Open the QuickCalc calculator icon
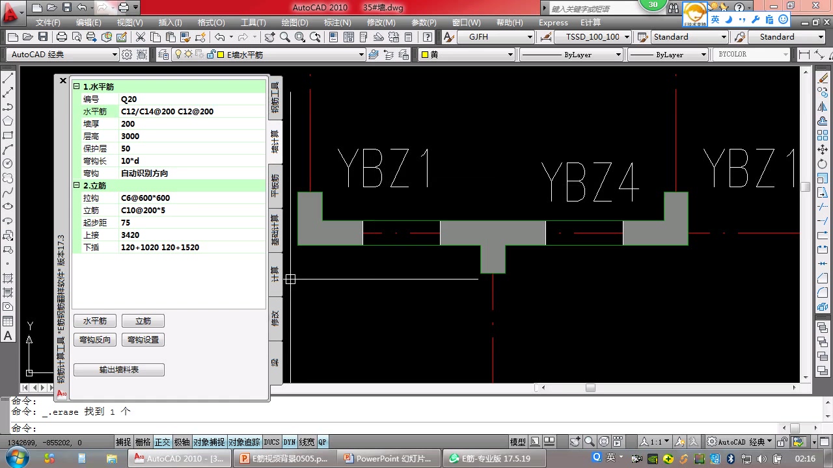The height and width of the screenshot is (468, 833). click(409, 37)
